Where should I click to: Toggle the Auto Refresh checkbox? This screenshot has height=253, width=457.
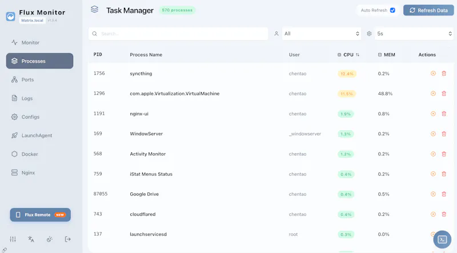coord(392,10)
